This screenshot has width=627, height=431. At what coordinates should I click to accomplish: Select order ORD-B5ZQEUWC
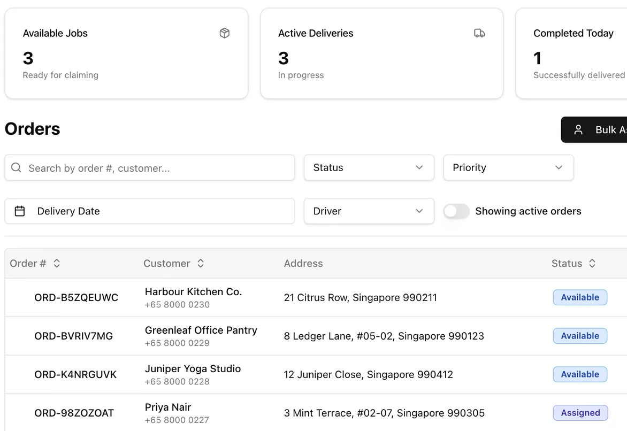click(x=76, y=297)
